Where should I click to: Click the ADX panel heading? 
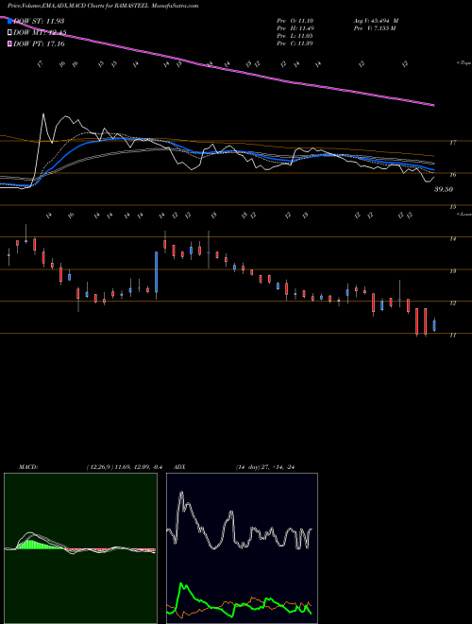pyautogui.click(x=179, y=467)
